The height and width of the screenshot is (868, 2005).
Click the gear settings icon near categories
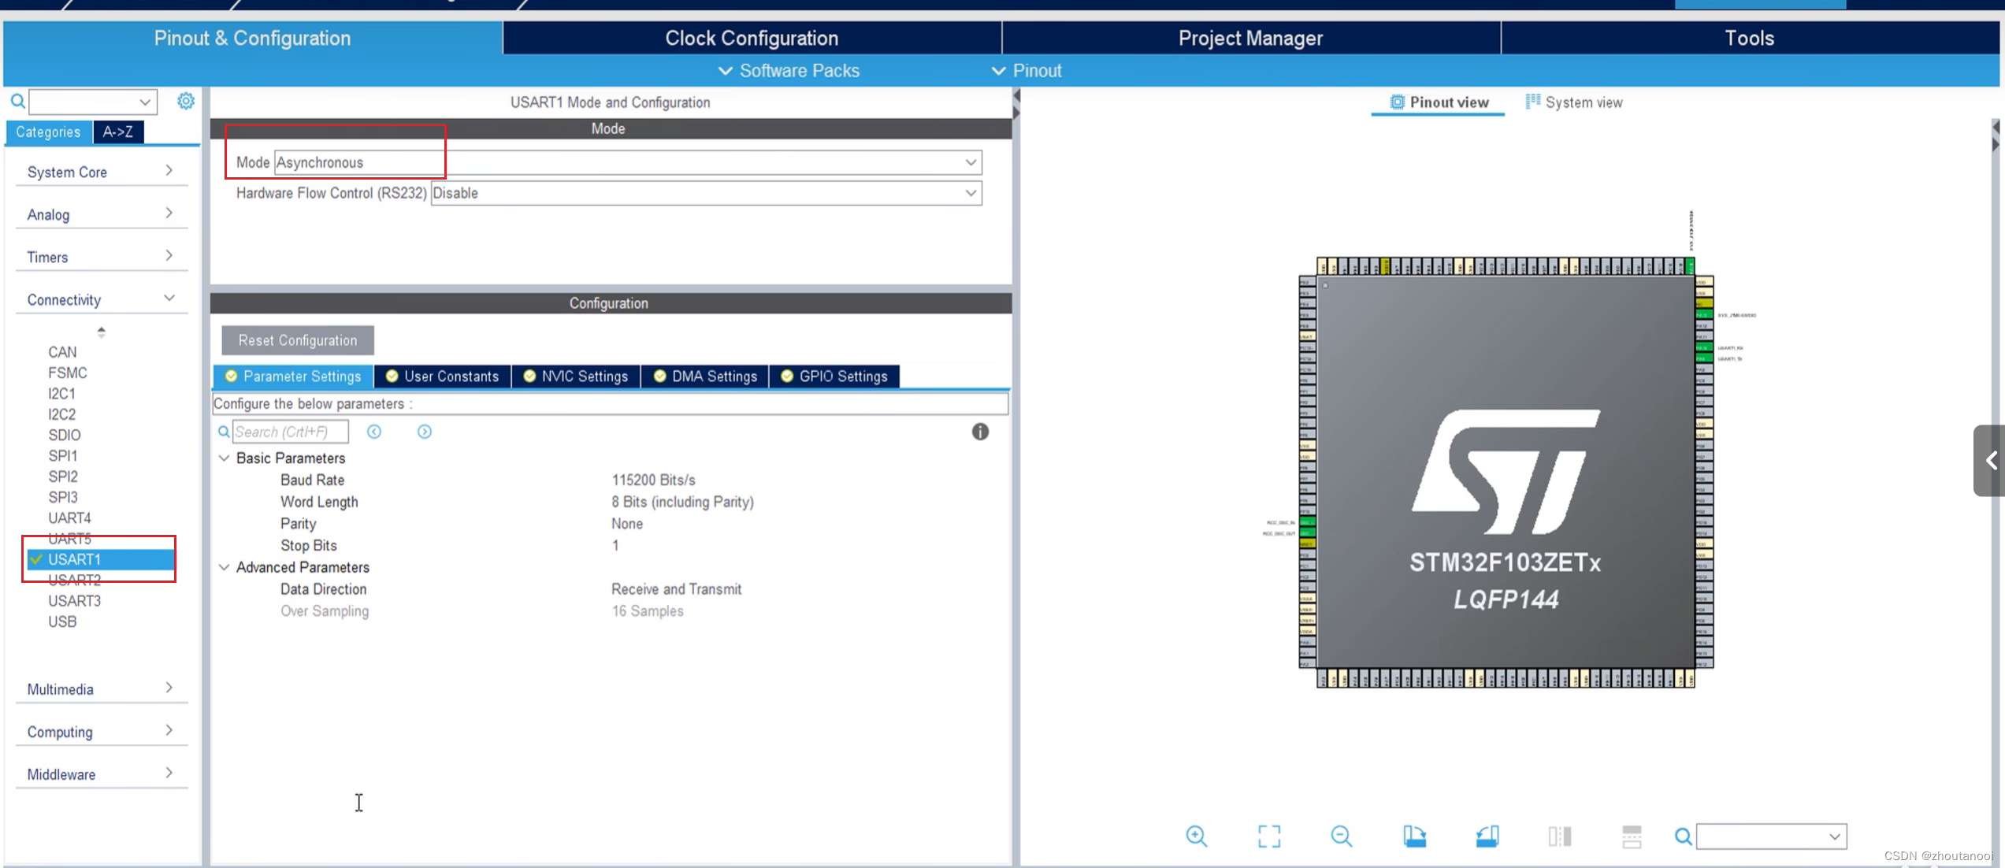coord(186,101)
